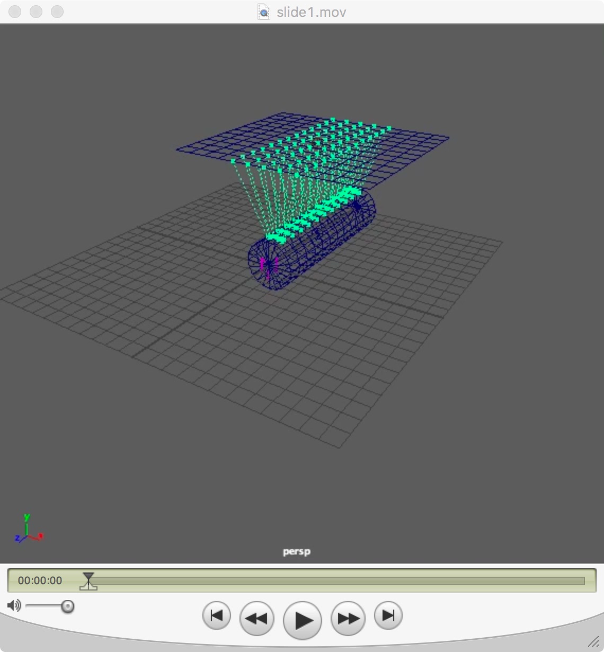Click the video frame showing the cylinder
This screenshot has height=652, width=604.
pos(302,294)
